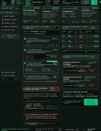Switch to GACC Clearances top tab
The height and width of the screenshot is (131, 101).
[67, 2]
